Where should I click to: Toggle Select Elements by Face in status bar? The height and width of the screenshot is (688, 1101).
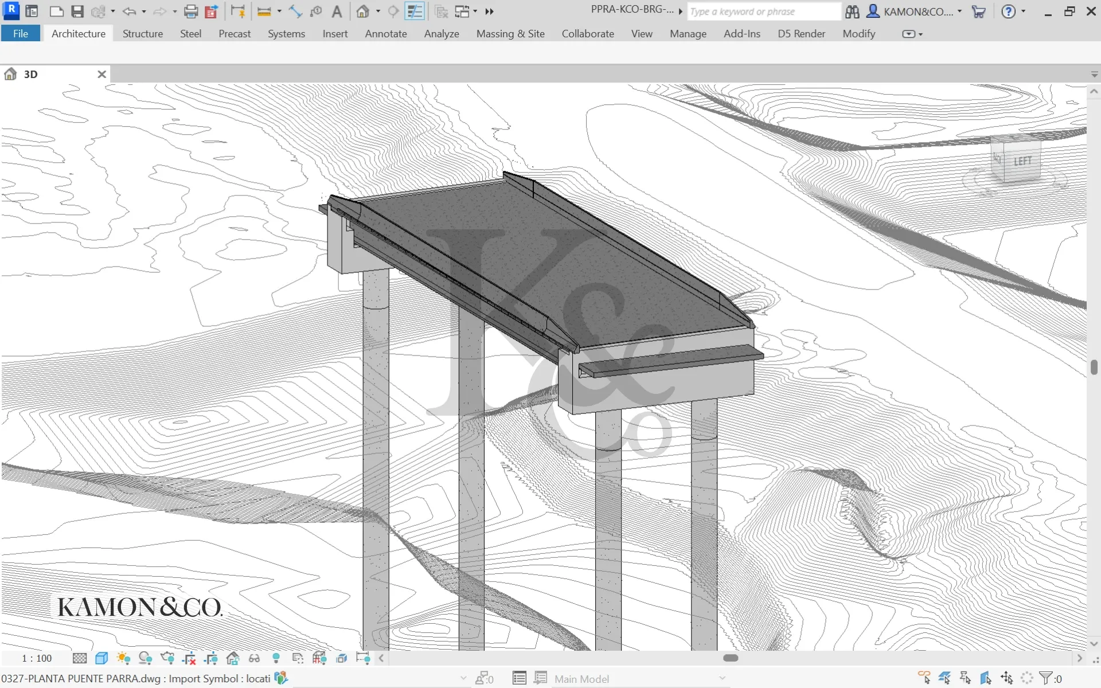[986, 678]
